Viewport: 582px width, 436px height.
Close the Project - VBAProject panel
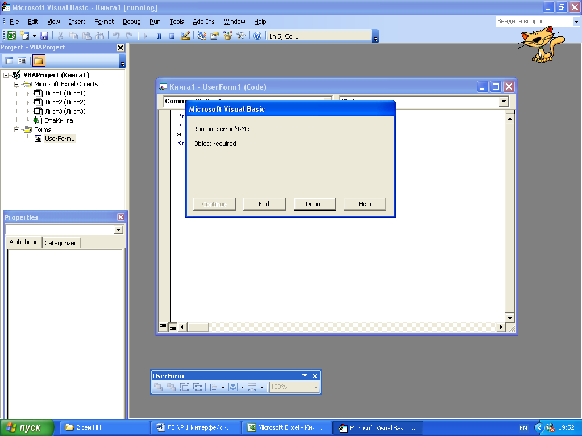120,48
